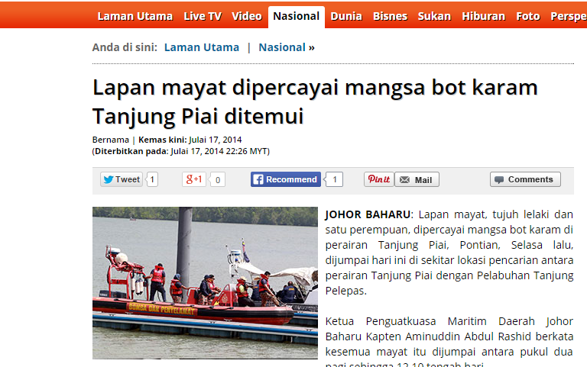Click the Tweet count bubble
Screen dimensions: 587x367
click(152, 180)
